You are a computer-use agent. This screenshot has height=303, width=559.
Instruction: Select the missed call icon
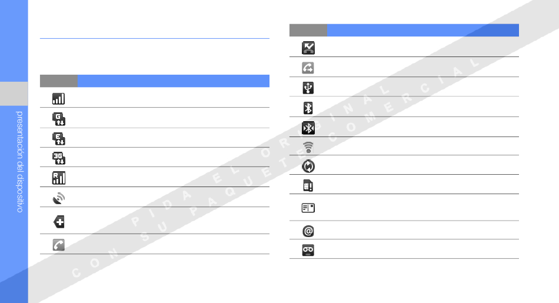coord(308,48)
